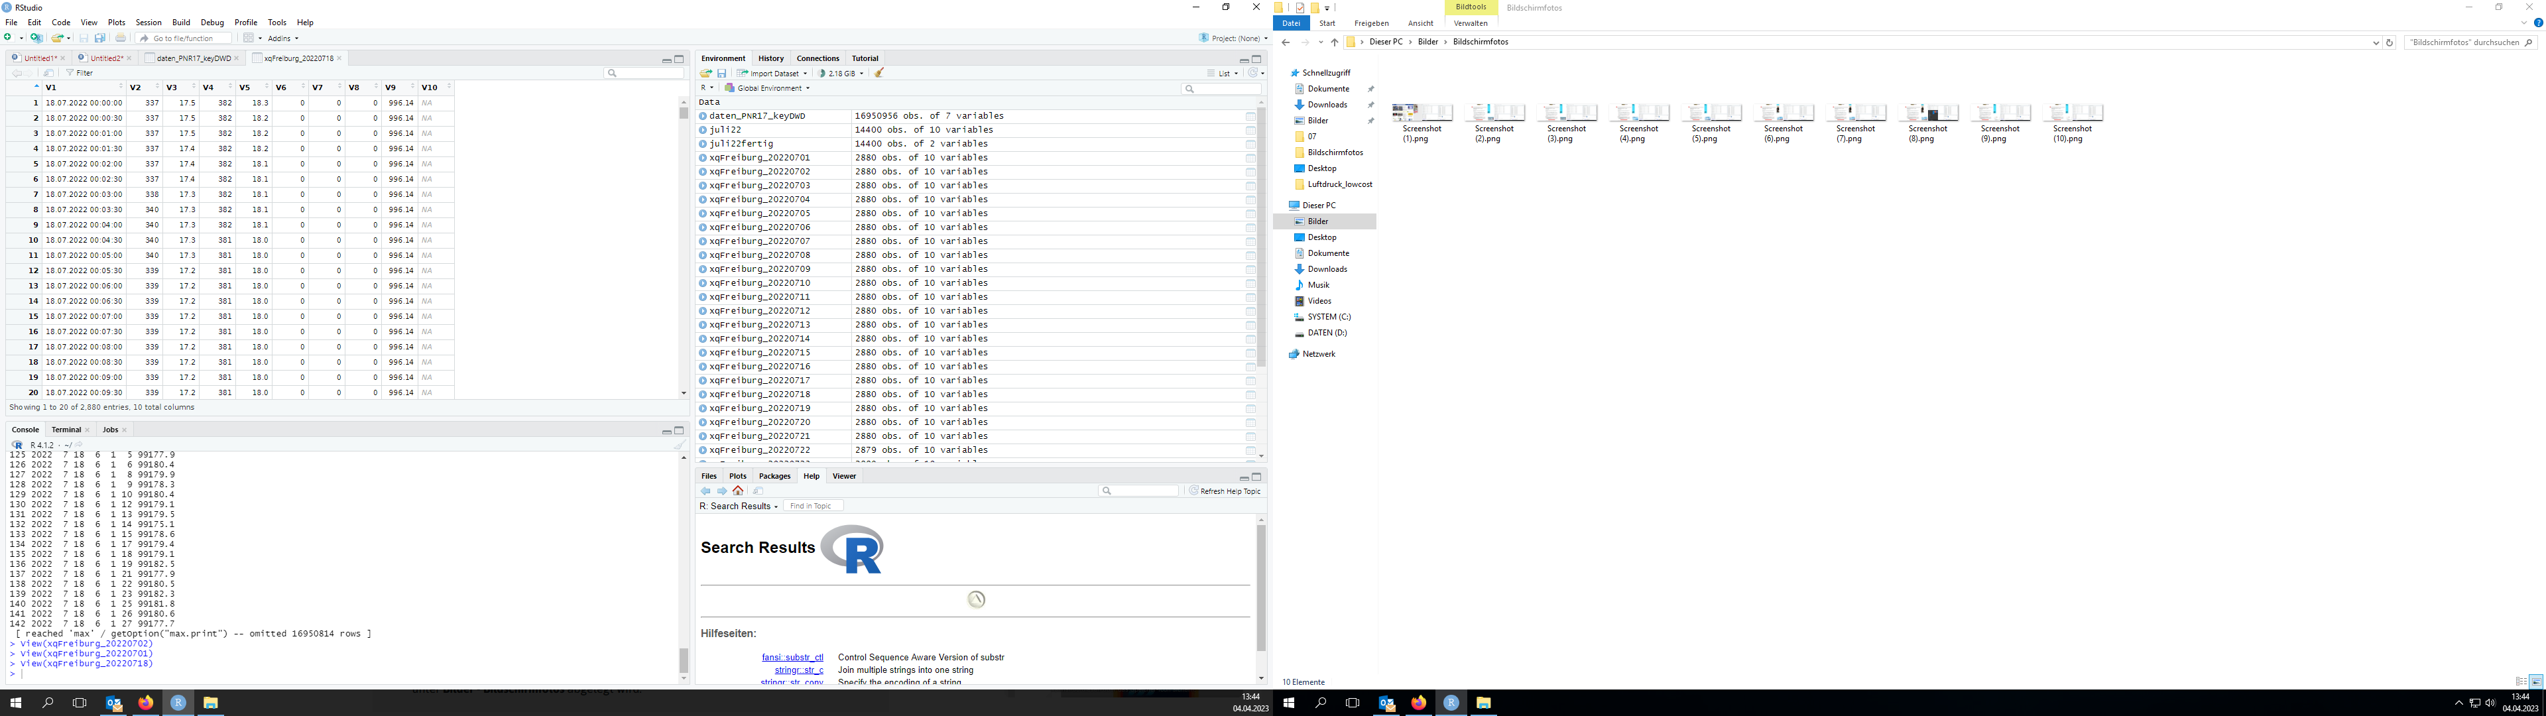
Task: Click Help pane back arrow
Action: [x=705, y=491]
